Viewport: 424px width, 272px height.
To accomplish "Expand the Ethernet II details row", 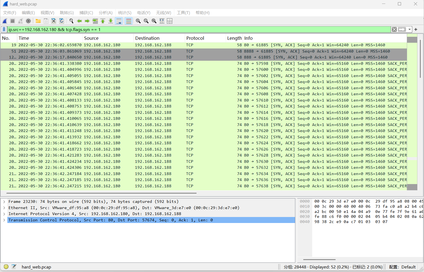I will pyautogui.click(x=4, y=208).
